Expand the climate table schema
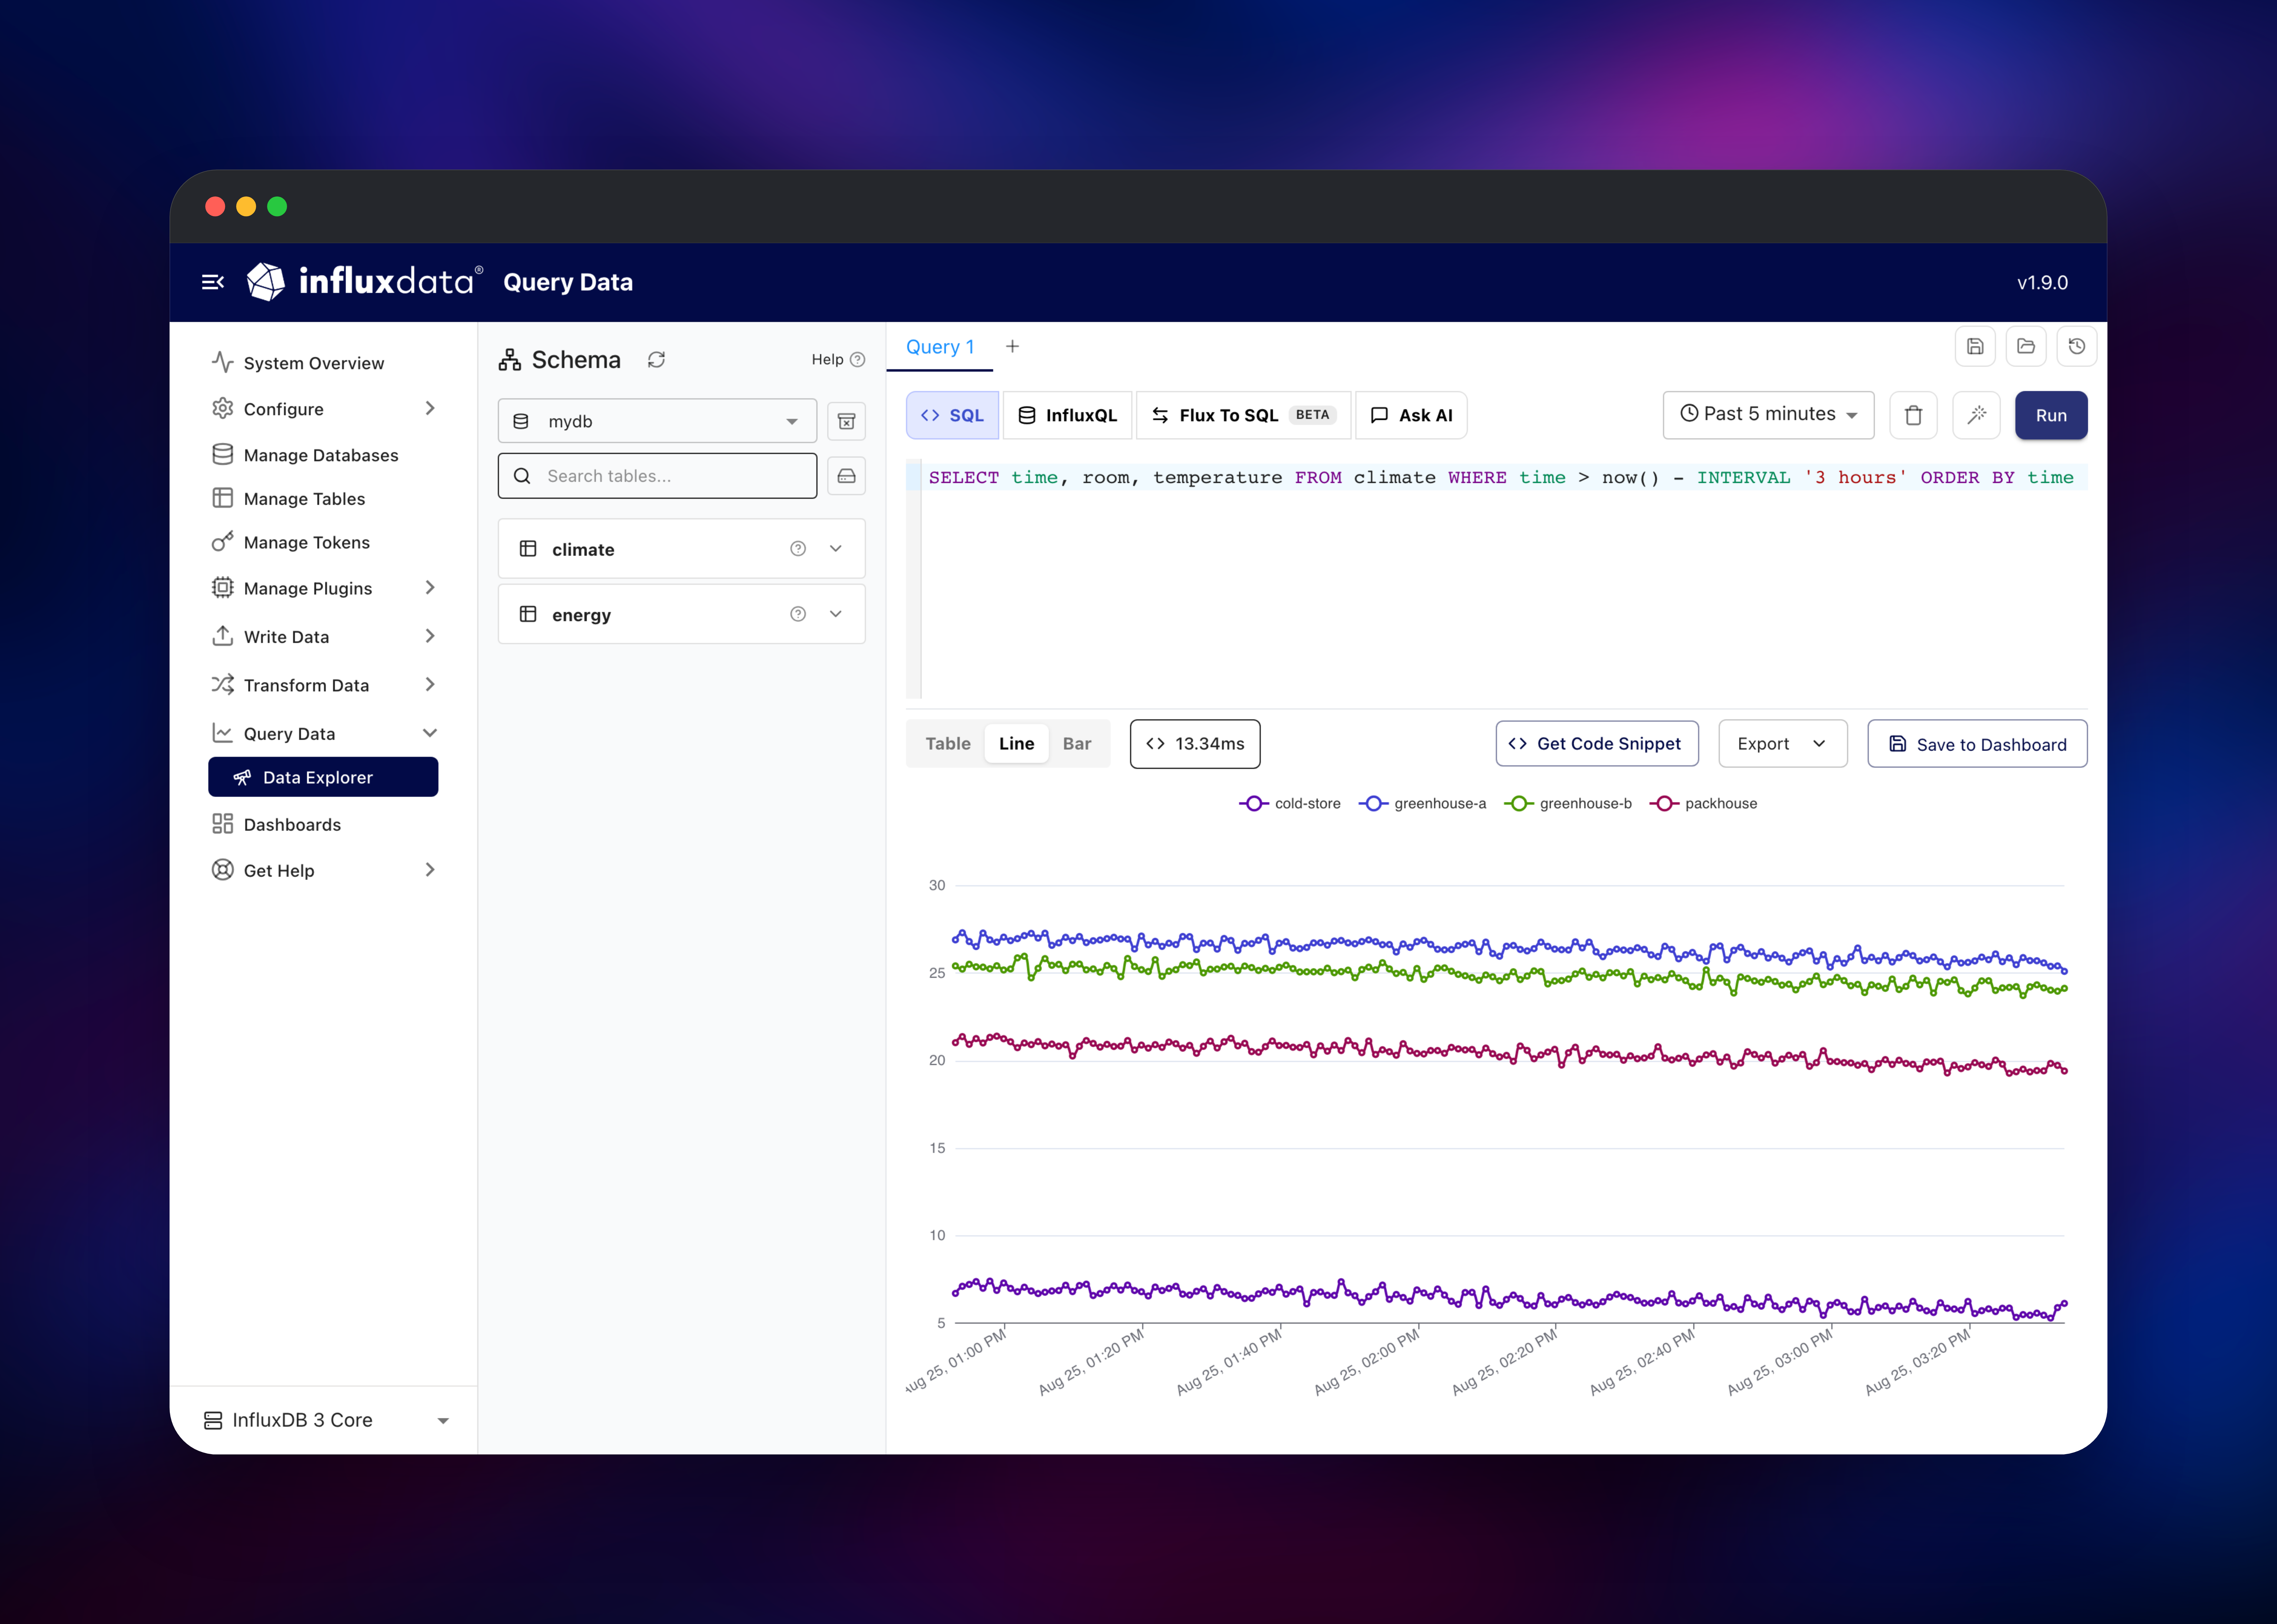The width and height of the screenshot is (2277, 1624). 836,549
